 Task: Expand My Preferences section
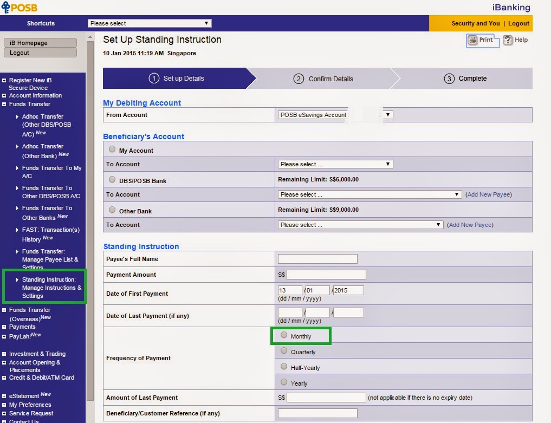[x=4, y=405]
